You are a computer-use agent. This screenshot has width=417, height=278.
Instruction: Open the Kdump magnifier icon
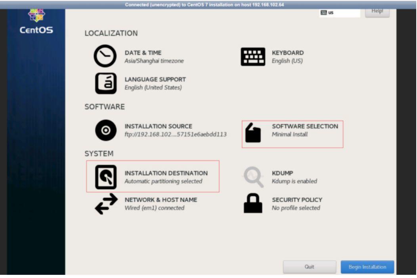tap(253, 177)
